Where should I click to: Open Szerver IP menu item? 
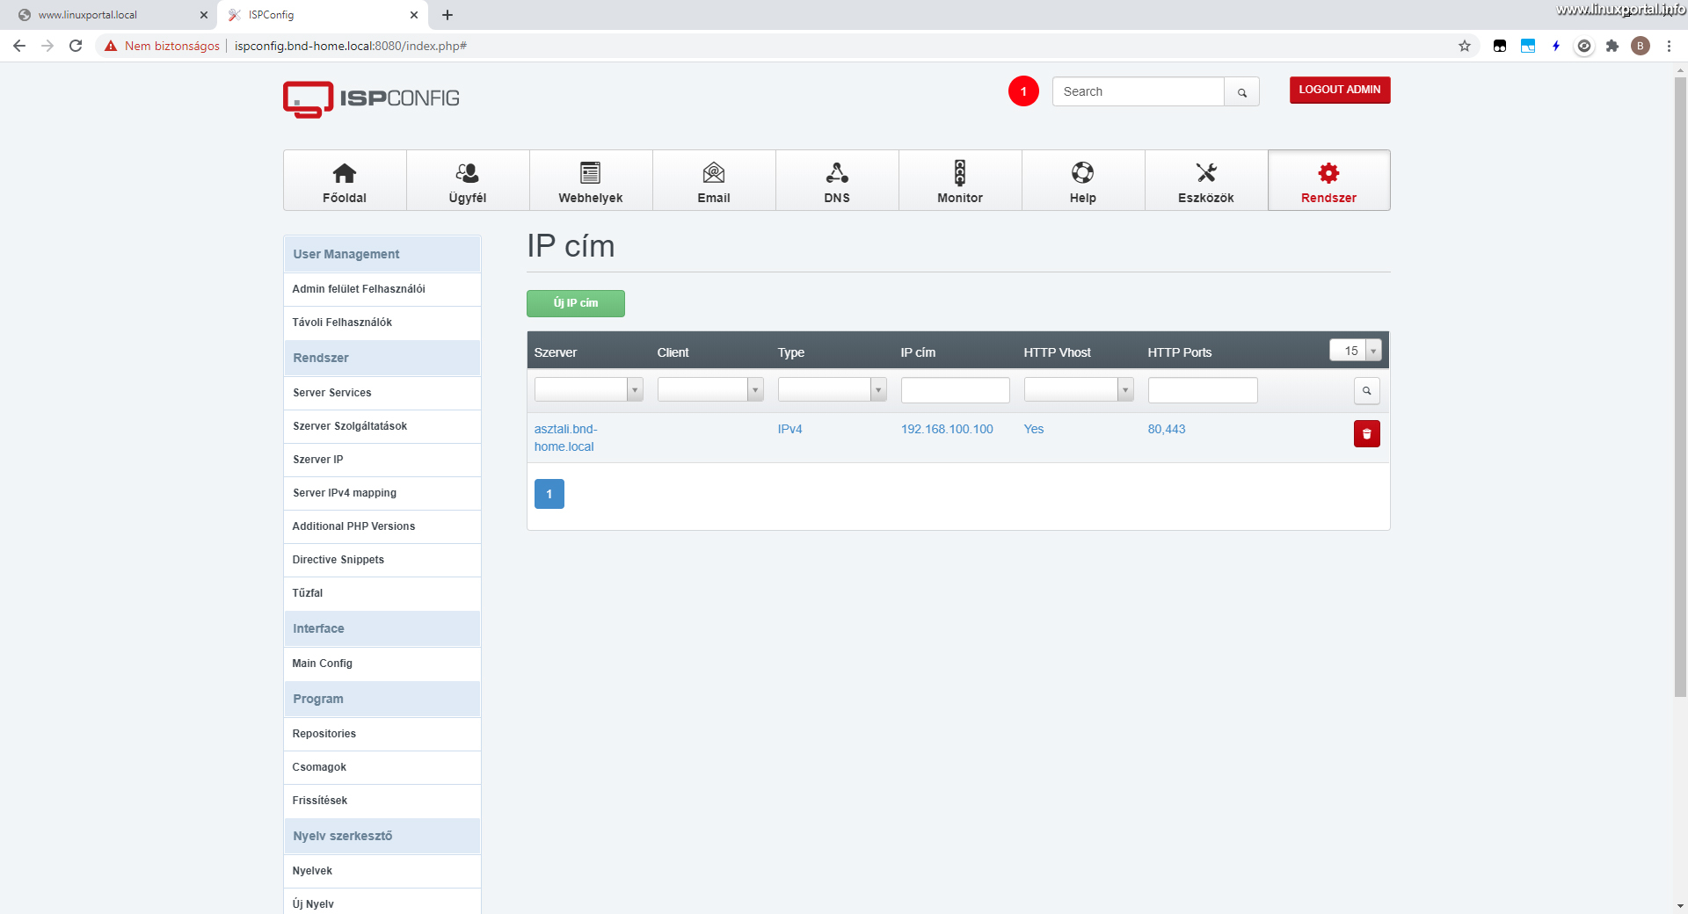click(382, 460)
